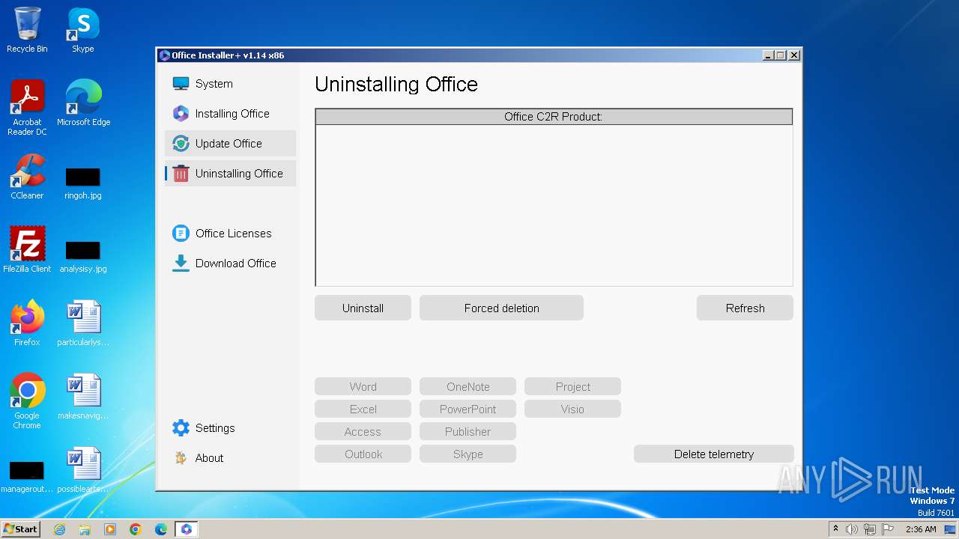Click the Office C2R Product column header
Viewport: 959px width, 539px height.
pyautogui.click(x=554, y=117)
